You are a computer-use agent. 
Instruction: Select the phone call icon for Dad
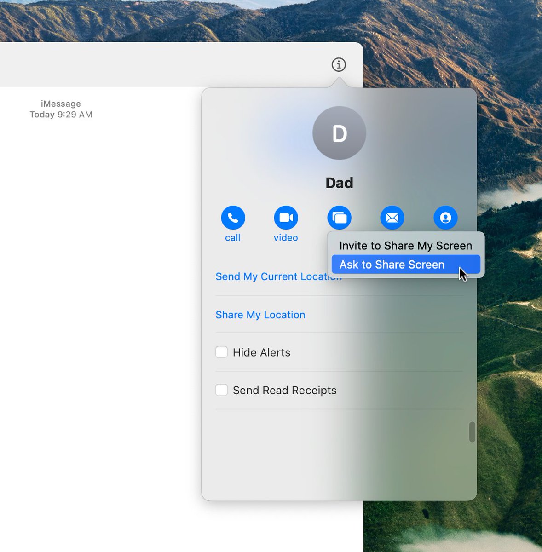click(x=233, y=217)
